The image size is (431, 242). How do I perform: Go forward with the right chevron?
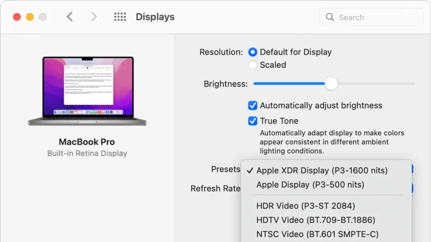pos(94,17)
